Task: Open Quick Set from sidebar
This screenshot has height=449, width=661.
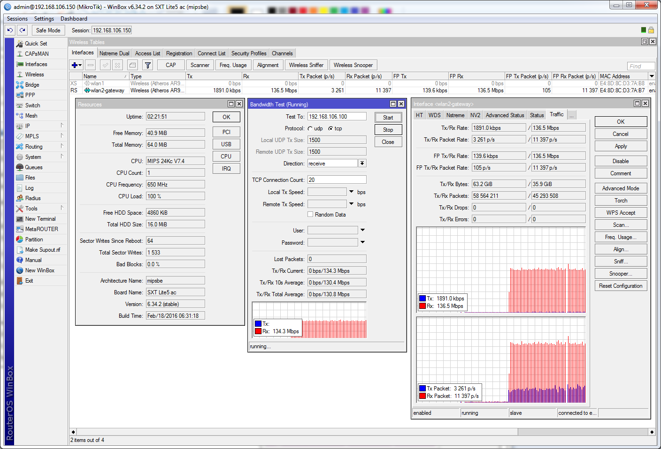Action: pyautogui.click(x=36, y=44)
